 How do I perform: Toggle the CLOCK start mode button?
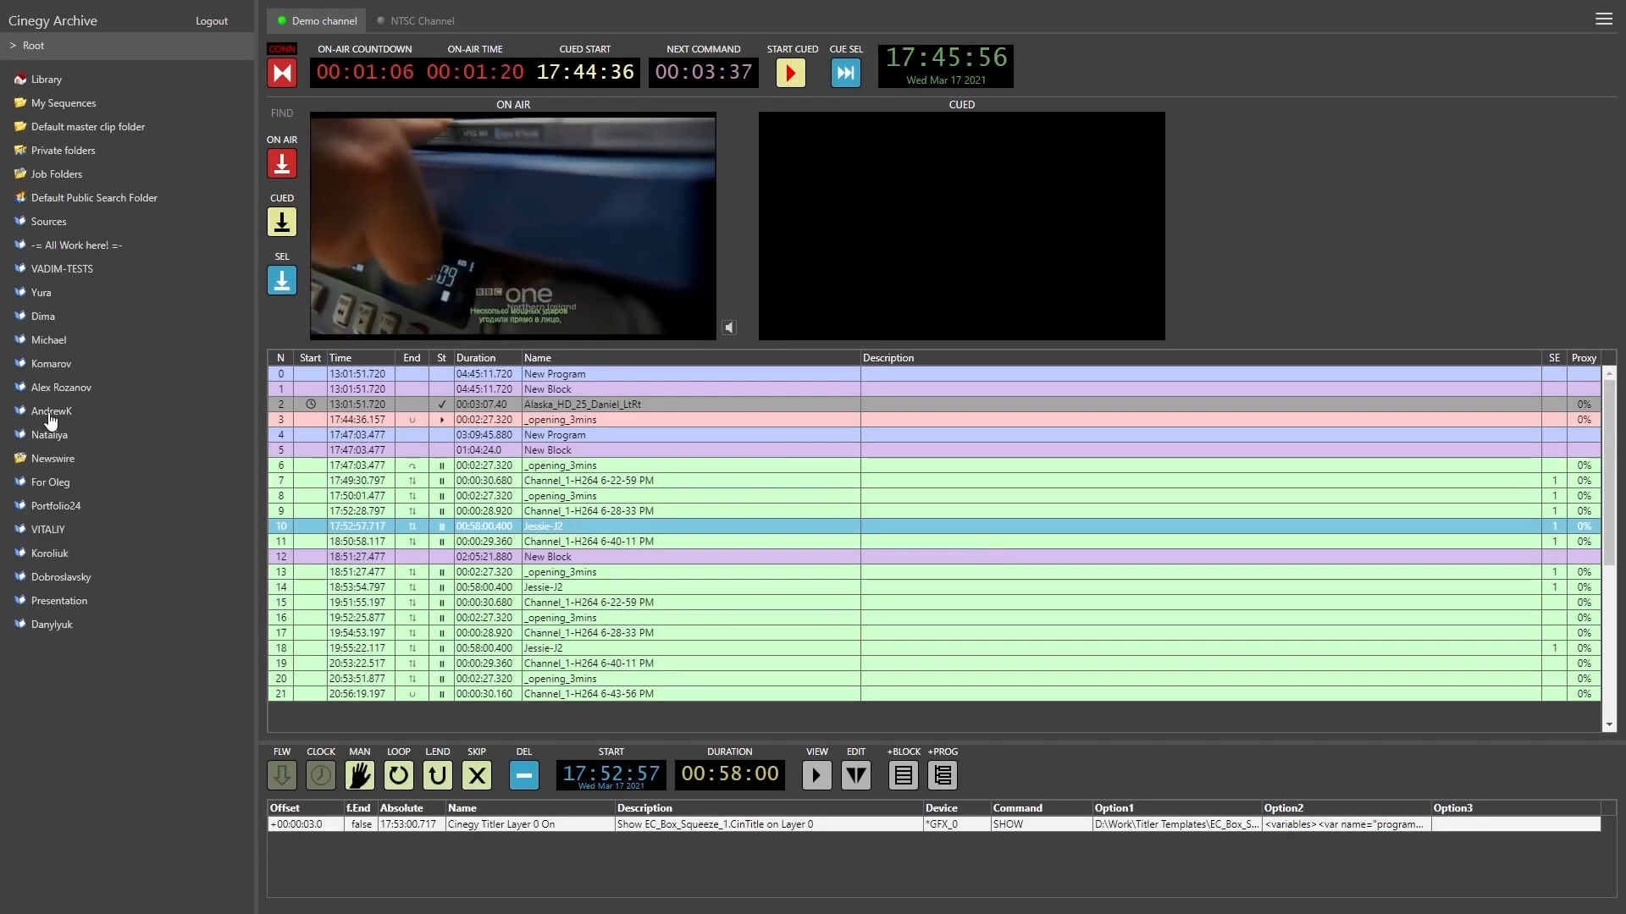click(x=321, y=774)
